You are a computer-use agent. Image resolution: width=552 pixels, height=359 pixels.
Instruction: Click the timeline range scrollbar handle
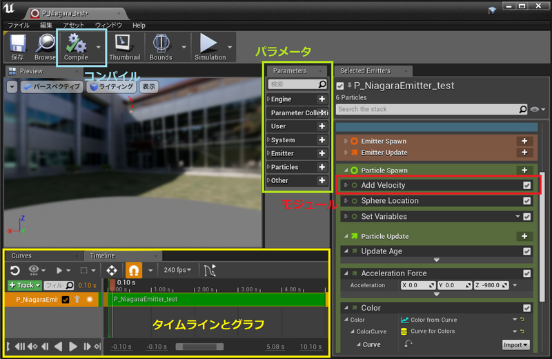pos(199,347)
